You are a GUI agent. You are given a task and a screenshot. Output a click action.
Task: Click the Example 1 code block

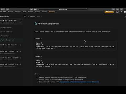click(x=75, y=46)
